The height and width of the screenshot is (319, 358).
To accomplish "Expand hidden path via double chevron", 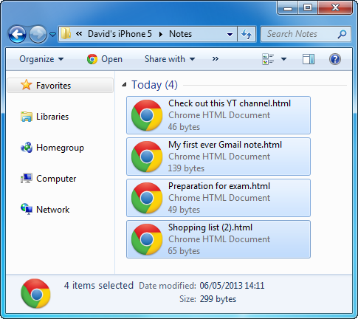I will [x=79, y=34].
